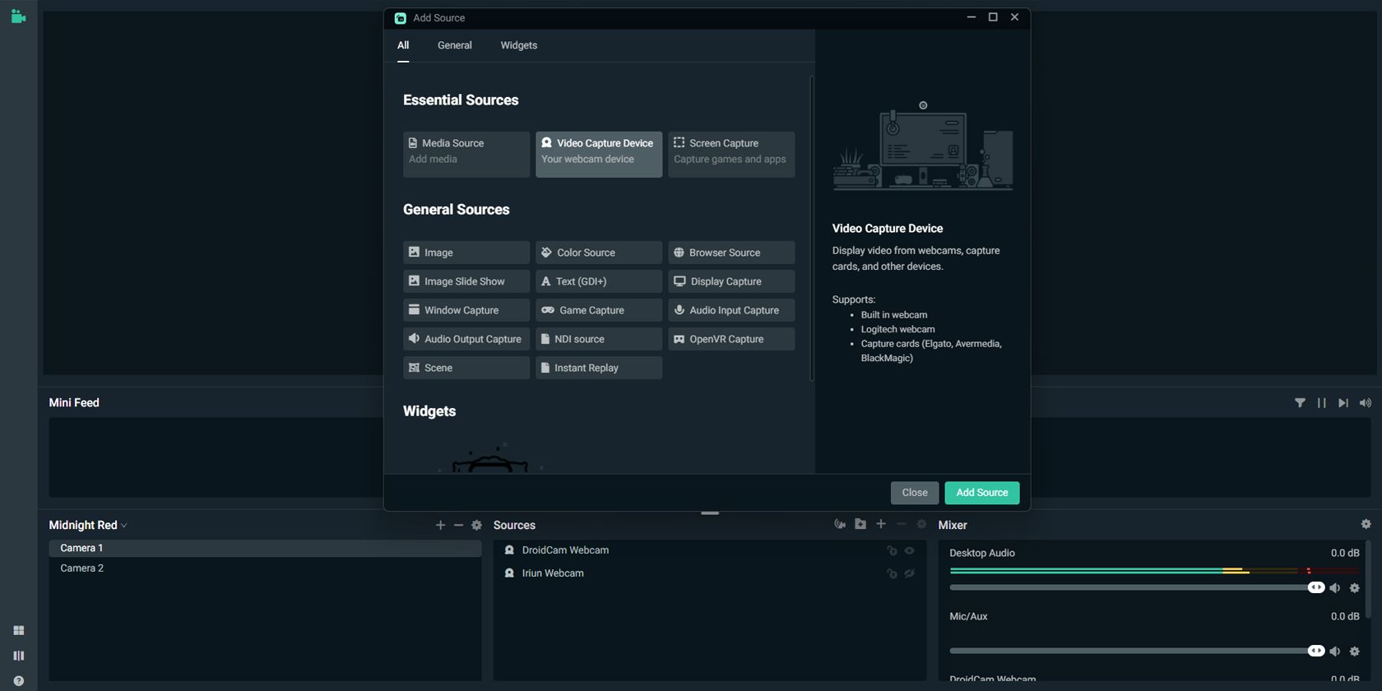
Task: Click the Sources audio/selective recording icon
Action: (840, 524)
